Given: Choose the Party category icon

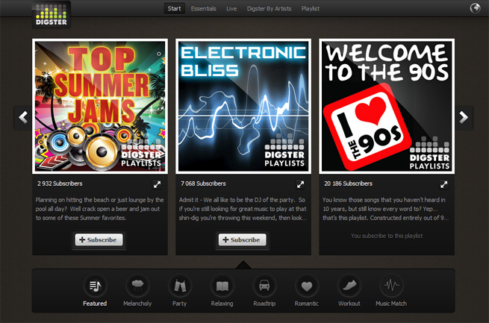Looking at the screenshot, I should (x=180, y=286).
